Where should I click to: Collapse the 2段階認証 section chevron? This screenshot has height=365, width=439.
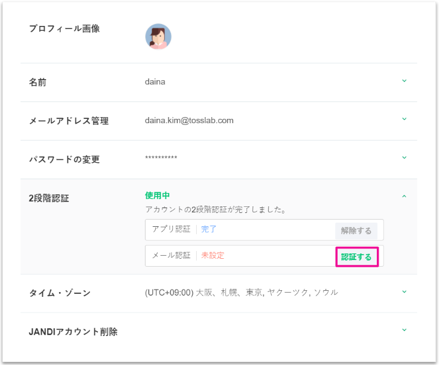coord(404,196)
